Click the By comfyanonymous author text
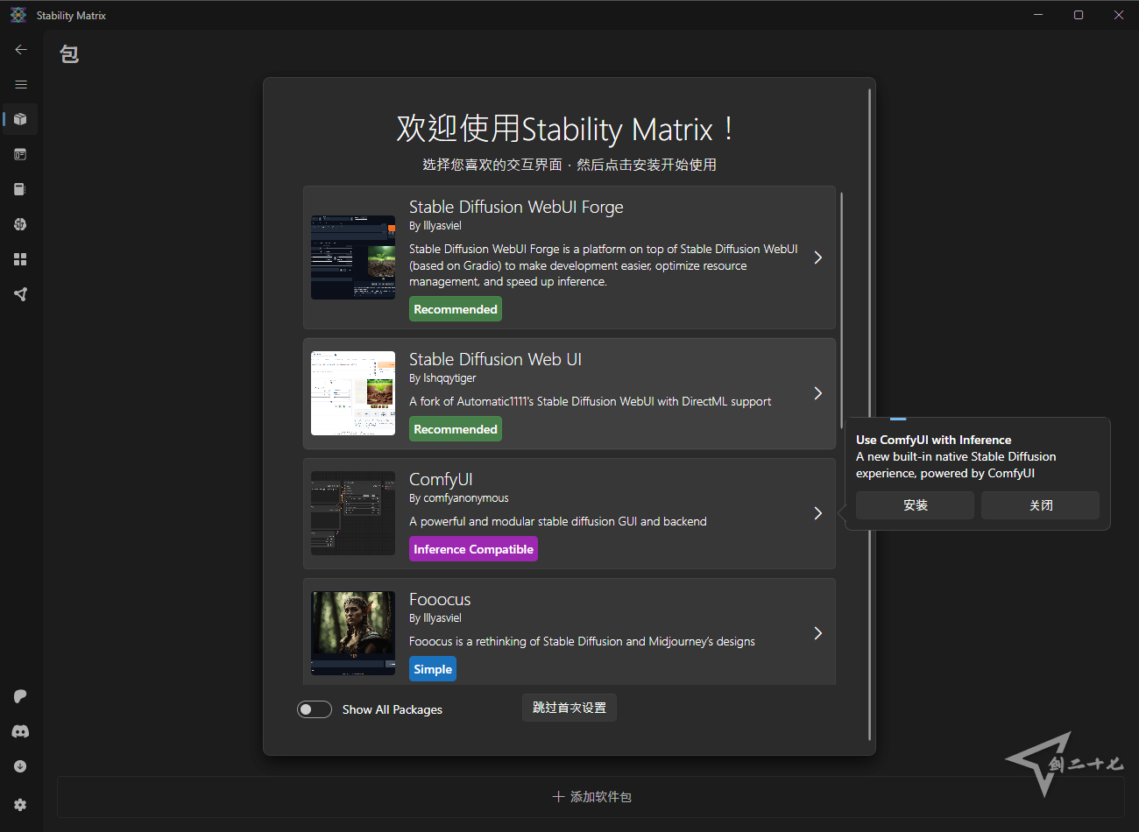The width and height of the screenshot is (1139, 832). coord(459,498)
